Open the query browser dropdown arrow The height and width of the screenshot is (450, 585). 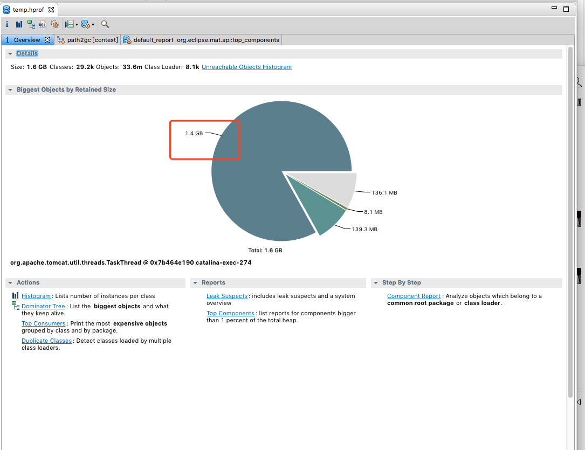tap(77, 25)
